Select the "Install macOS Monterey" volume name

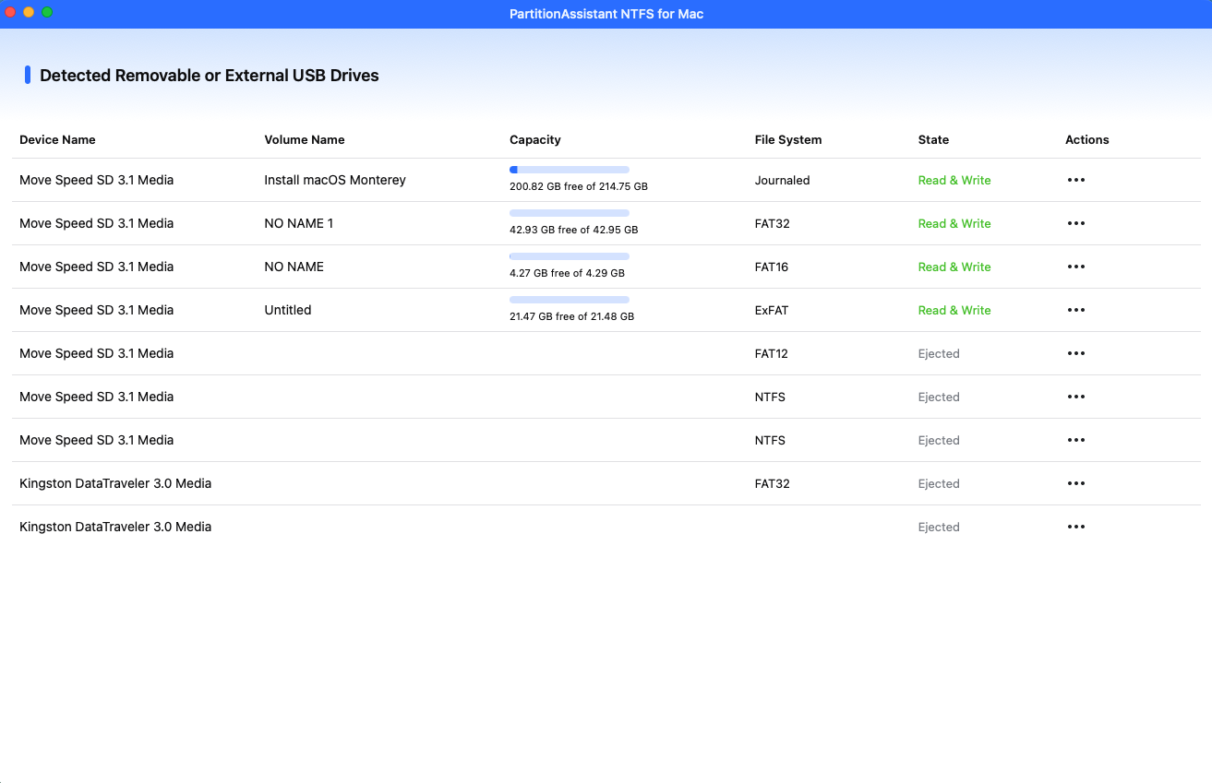[335, 180]
